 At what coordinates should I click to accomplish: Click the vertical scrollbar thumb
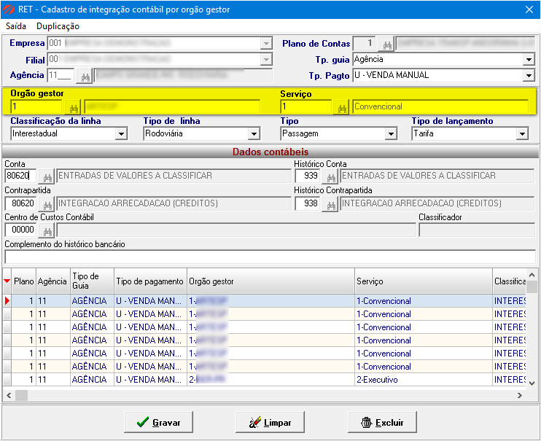pyautogui.click(x=532, y=287)
